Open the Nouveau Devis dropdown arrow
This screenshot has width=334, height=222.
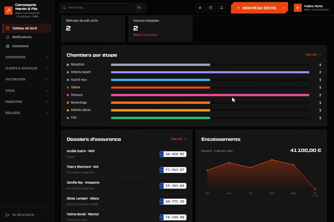[x=284, y=8]
